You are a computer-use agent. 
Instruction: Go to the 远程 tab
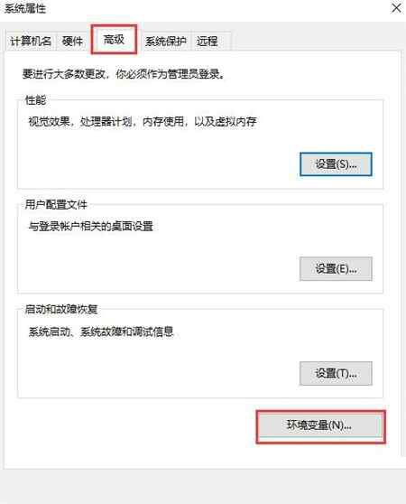pyautogui.click(x=207, y=42)
